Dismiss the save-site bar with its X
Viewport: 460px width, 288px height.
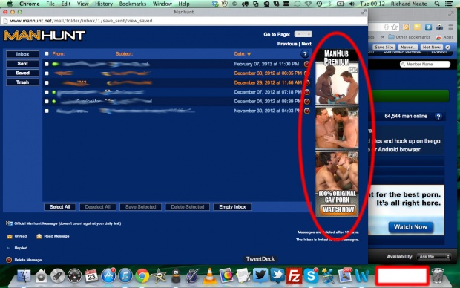point(447,47)
